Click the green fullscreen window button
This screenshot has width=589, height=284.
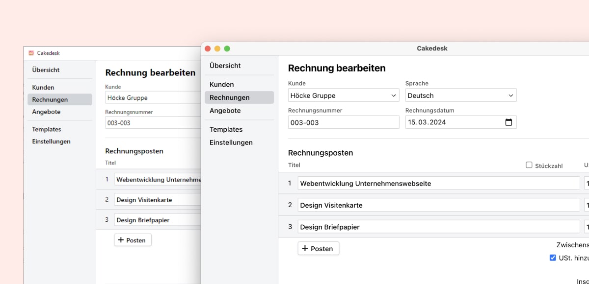tap(227, 48)
